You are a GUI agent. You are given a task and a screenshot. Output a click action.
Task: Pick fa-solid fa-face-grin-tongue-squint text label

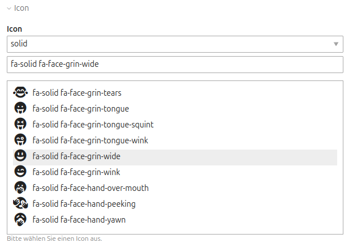(93, 124)
